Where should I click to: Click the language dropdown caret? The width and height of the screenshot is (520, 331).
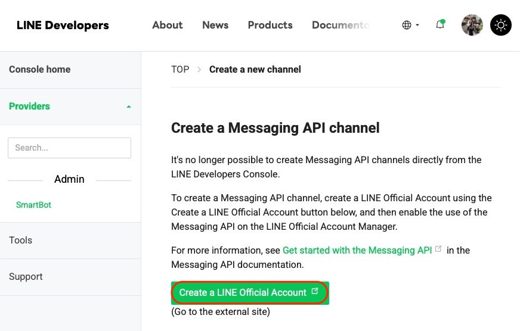[x=417, y=25]
